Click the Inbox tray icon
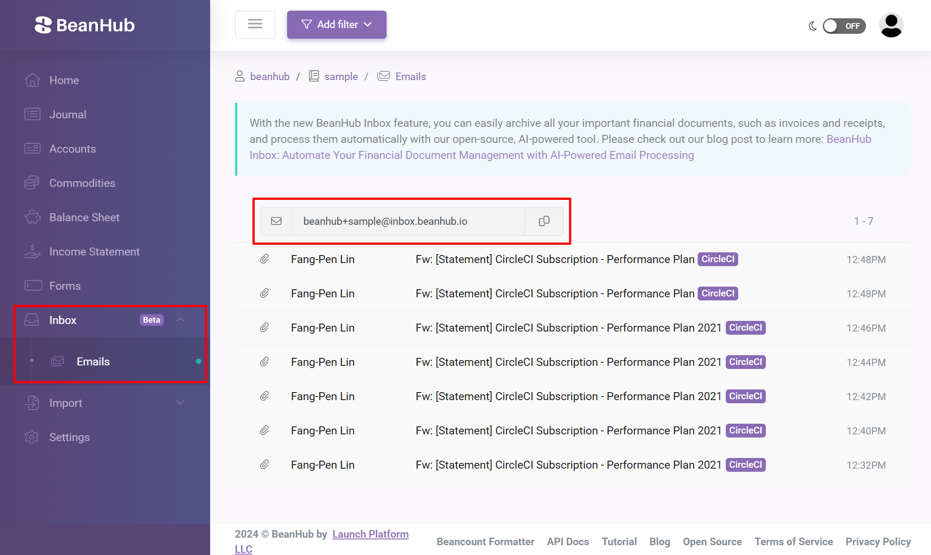The height and width of the screenshot is (555, 931). (x=32, y=320)
